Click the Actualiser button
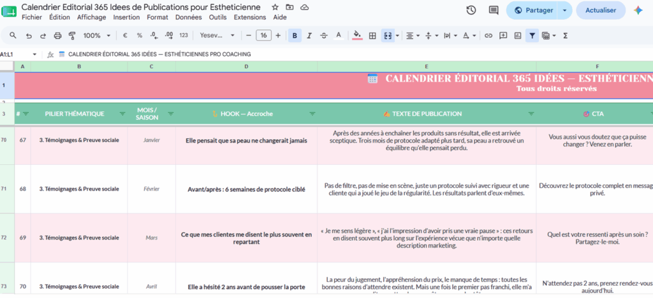This screenshot has width=653, height=298. click(601, 10)
